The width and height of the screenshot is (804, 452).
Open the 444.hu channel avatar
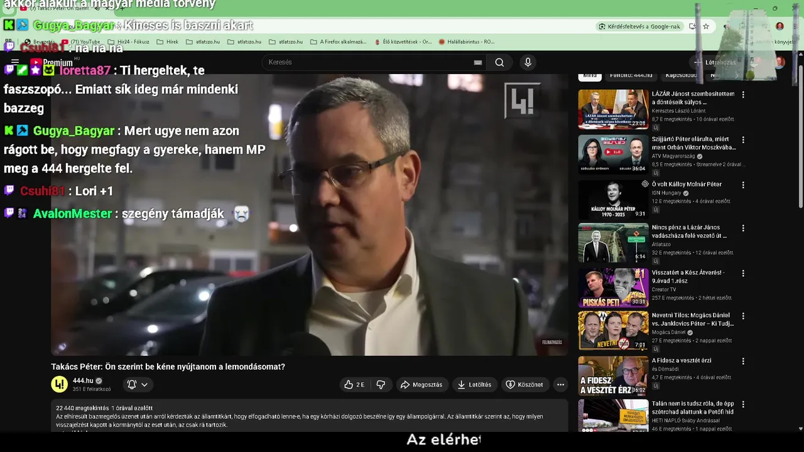(59, 384)
